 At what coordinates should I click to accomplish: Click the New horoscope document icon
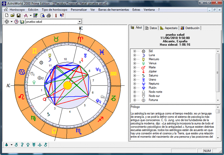pyautogui.click(x=7, y=15)
